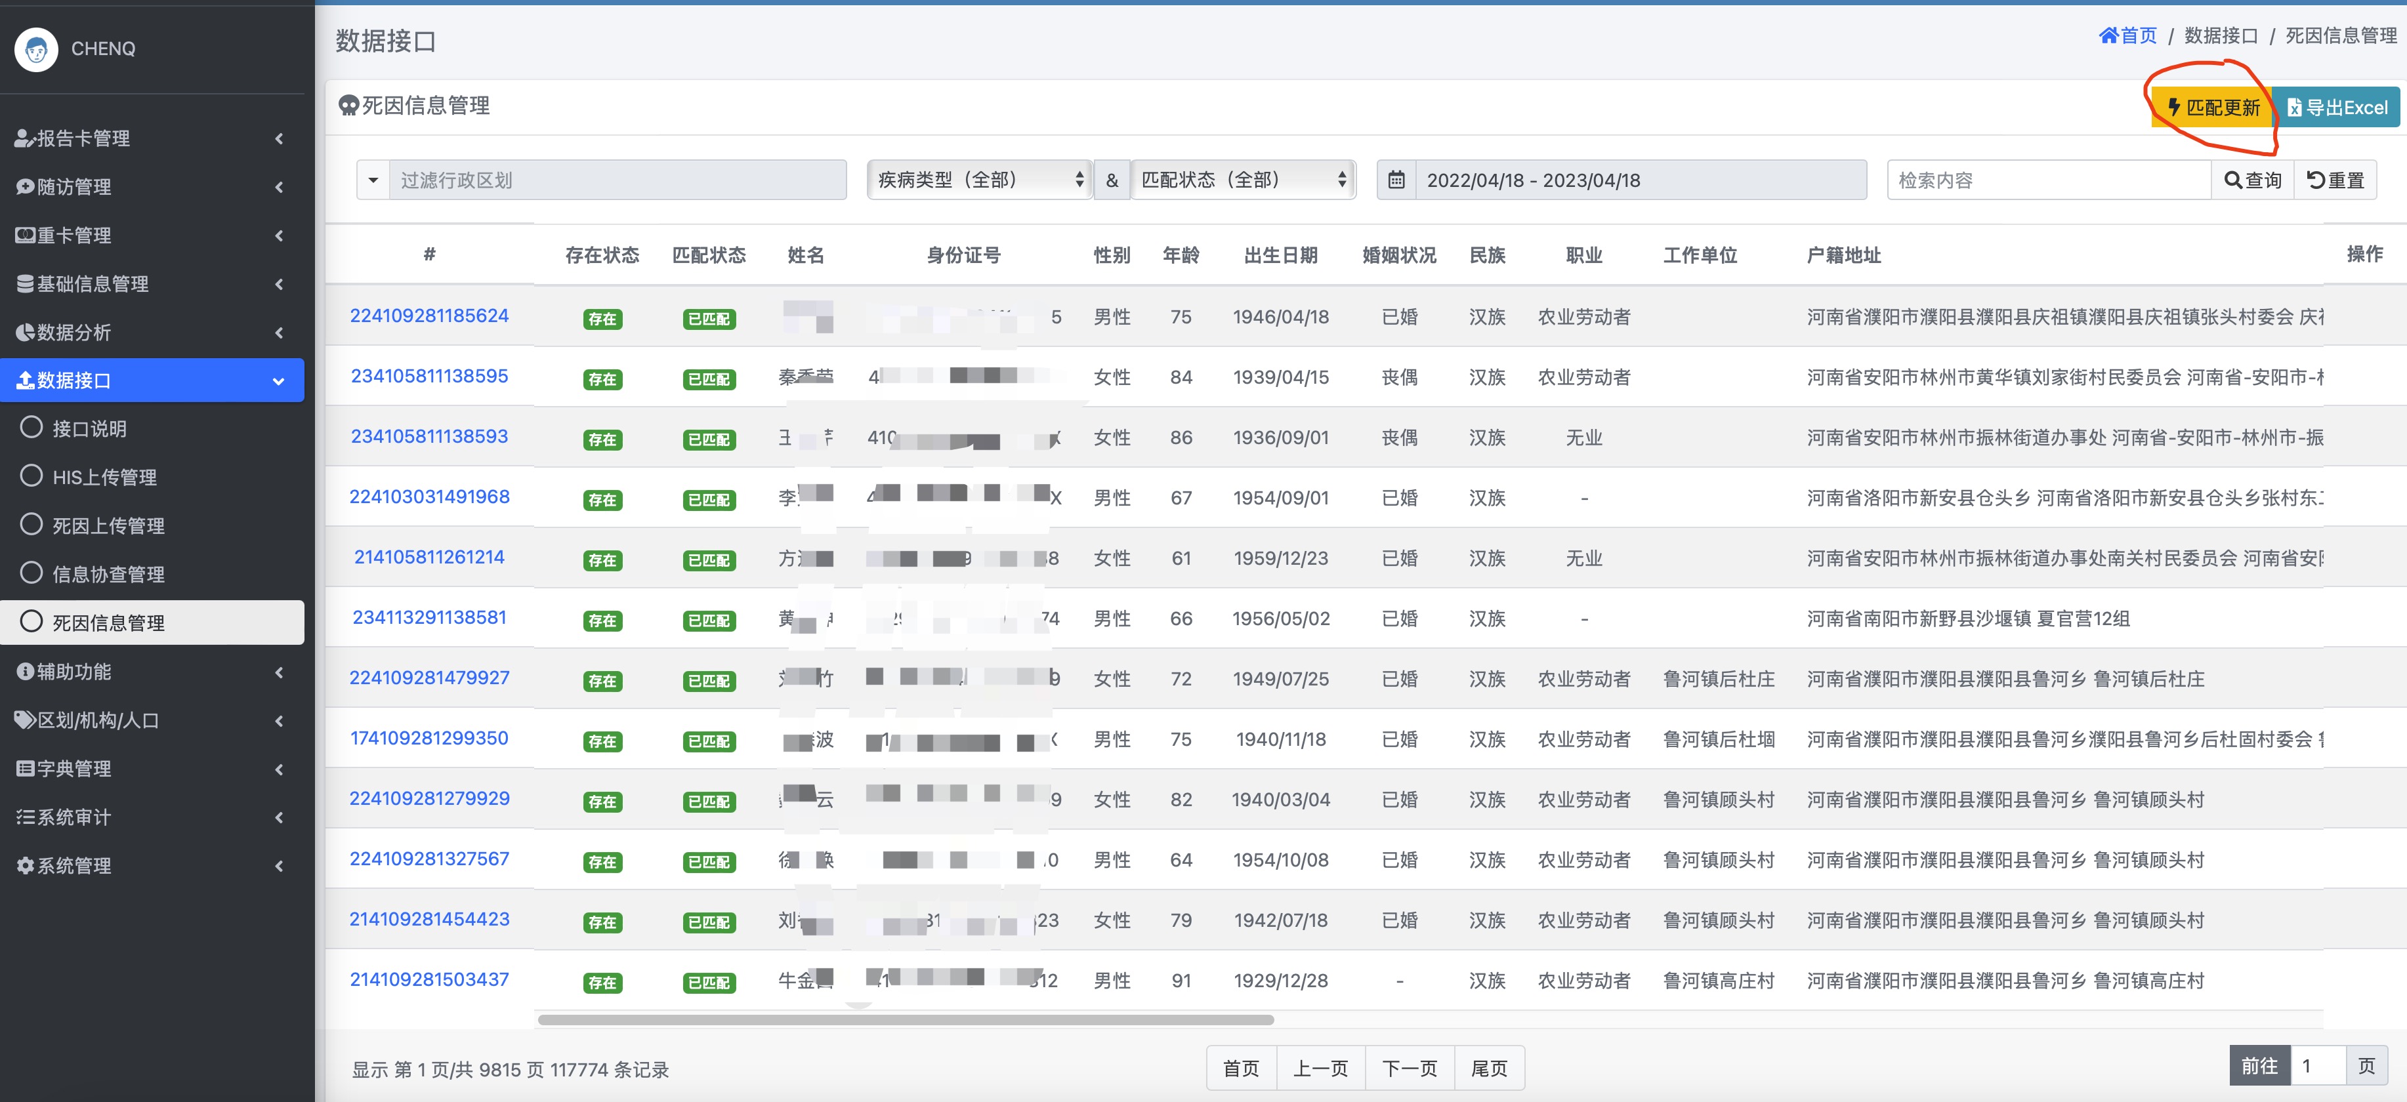Select the 接口说明 radio item
The image size is (2407, 1102).
[31, 428]
